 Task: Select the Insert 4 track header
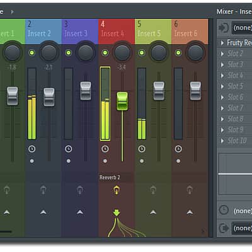click(x=117, y=31)
